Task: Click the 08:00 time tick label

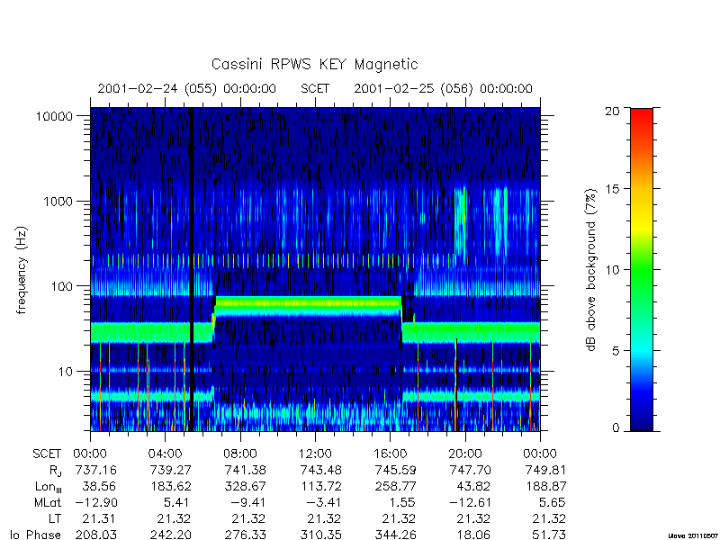Action: 240,454
